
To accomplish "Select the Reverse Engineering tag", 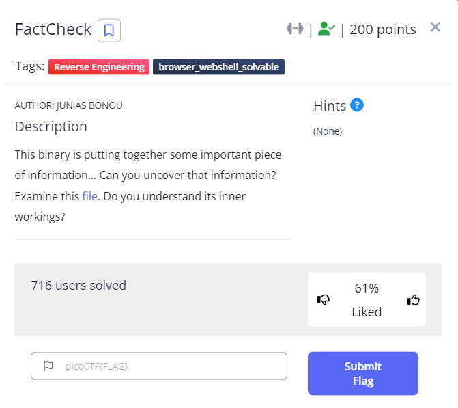I will [x=99, y=67].
